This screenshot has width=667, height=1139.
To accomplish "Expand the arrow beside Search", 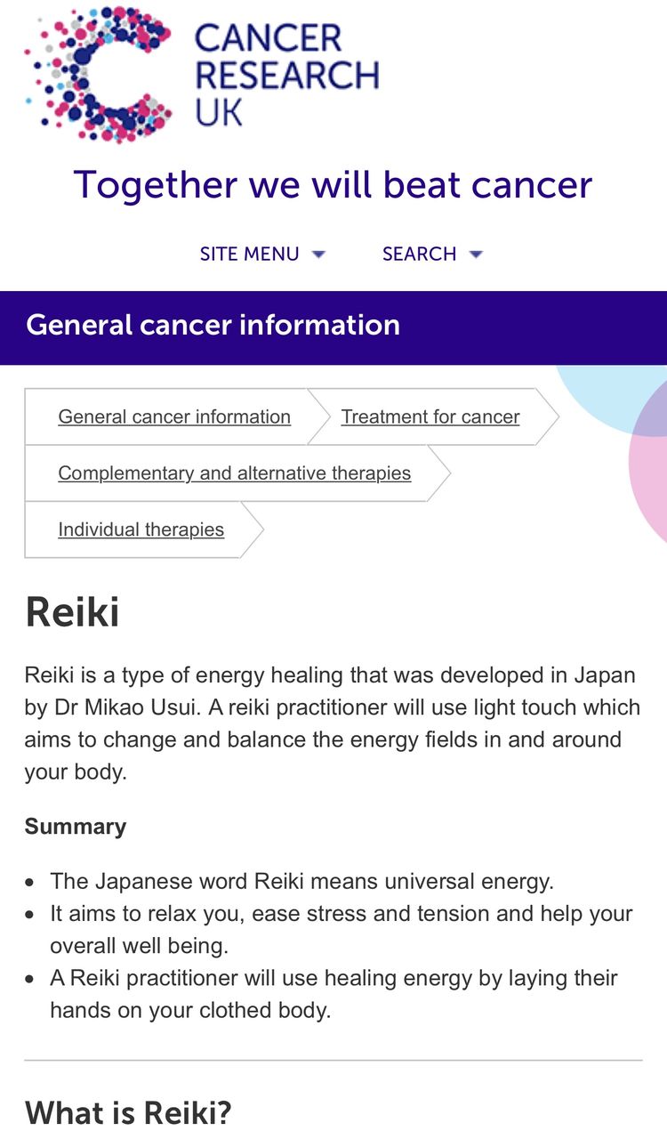I will (x=476, y=254).
